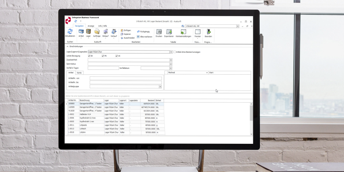Toggle the PR checkbox
The image size is (344, 172).
point(103,56)
